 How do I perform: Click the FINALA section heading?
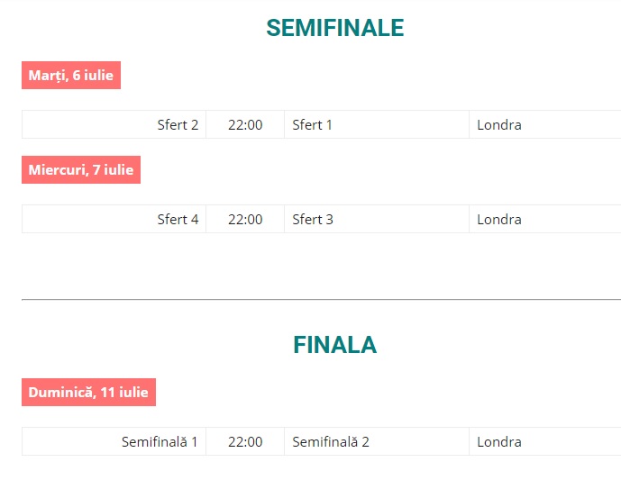[x=334, y=345]
